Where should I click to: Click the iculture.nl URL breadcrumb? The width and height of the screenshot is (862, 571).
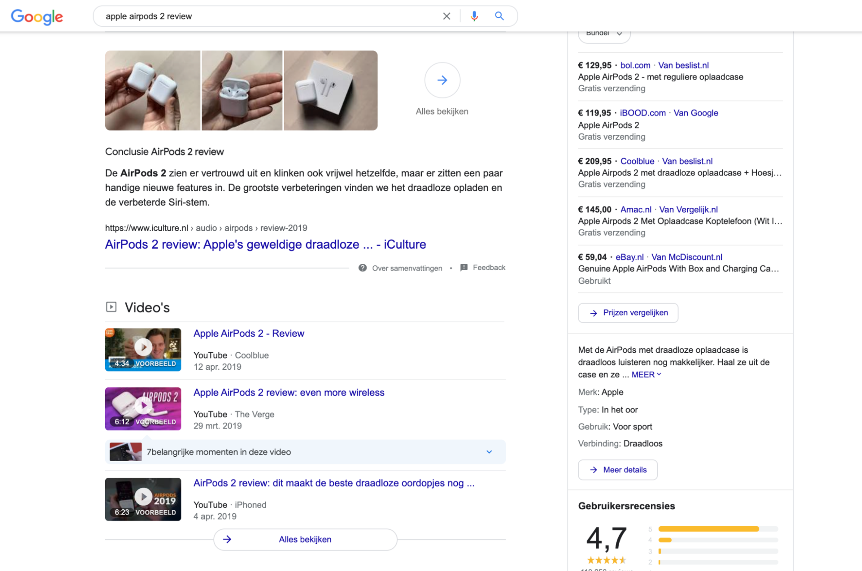206,228
